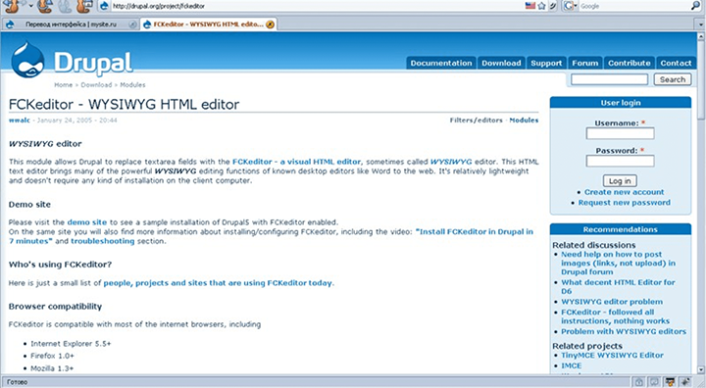Click the Google browser search field
The width and height of the screenshot is (706, 388).
coord(634,6)
